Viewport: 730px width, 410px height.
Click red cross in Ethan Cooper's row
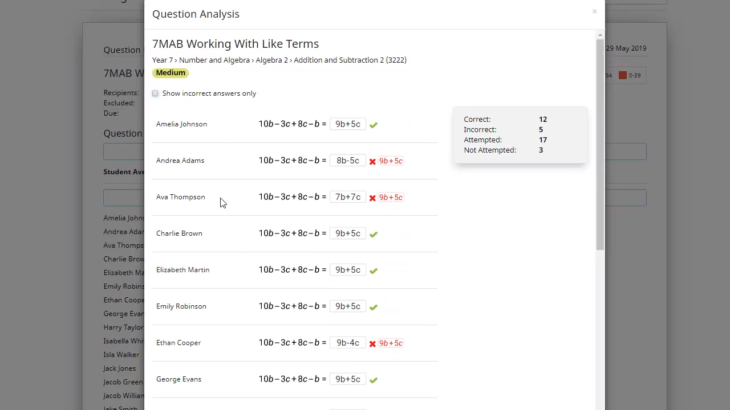click(372, 343)
